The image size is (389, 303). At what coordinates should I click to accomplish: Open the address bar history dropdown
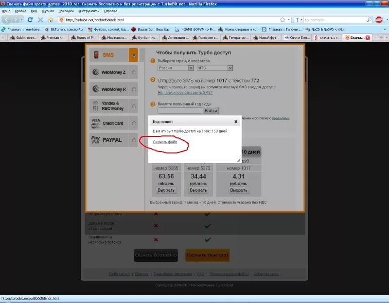289,20
